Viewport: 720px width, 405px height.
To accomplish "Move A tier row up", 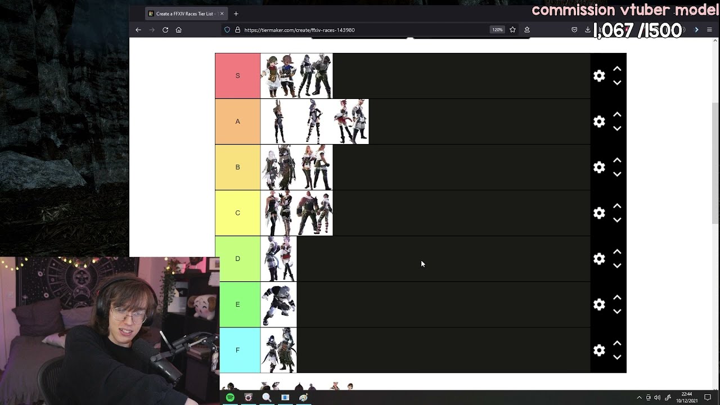I will coord(617,114).
